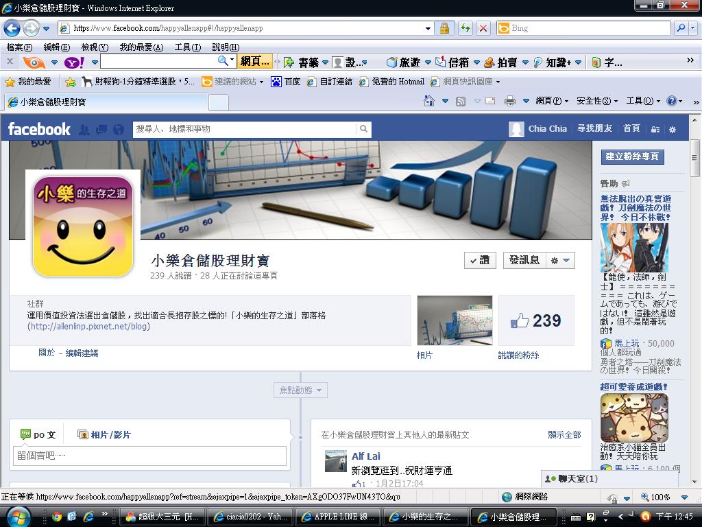Image resolution: width=702 pixels, height=527 pixels.
Task: Click the 讚 Like toggle button
Action: point(480,260)
